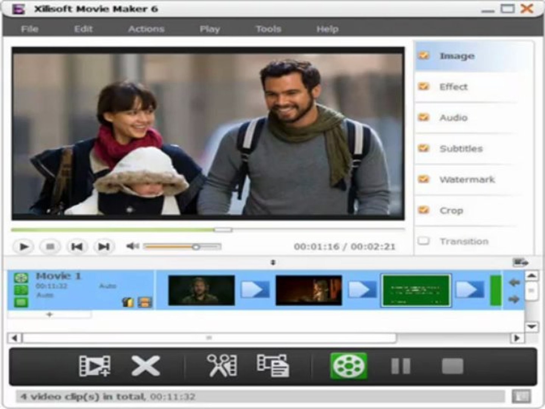Move clip left with the left arrow icon

514,283
